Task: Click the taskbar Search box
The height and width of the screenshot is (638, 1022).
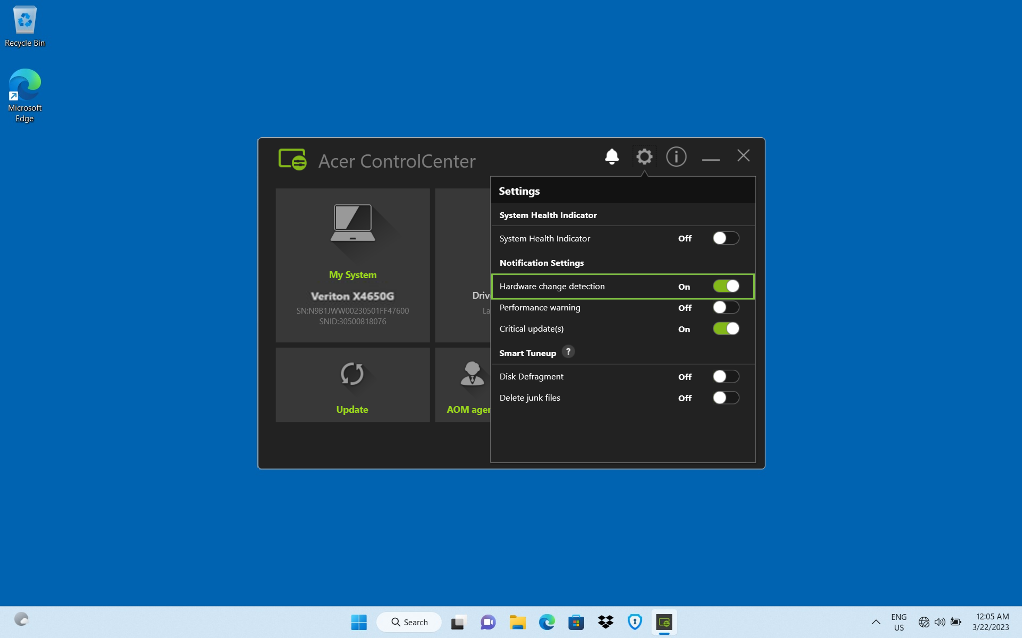Action: tap(409, 622)
